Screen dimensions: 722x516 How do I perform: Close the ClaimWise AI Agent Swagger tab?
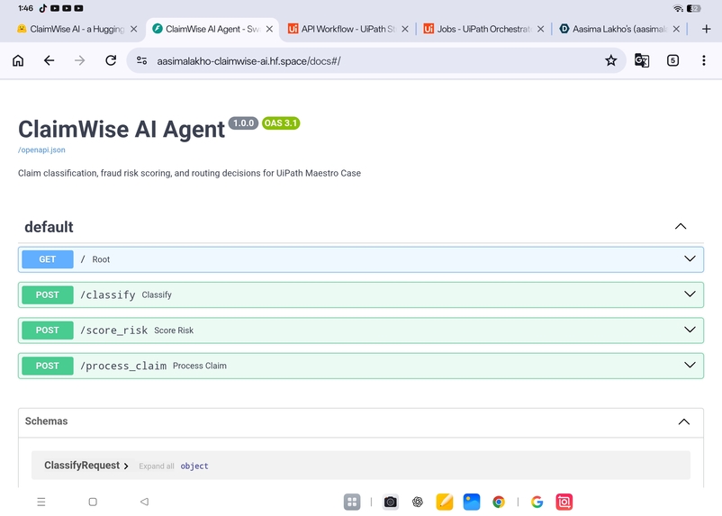coord(269,29)
